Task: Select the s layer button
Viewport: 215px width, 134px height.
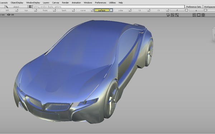Action: 196,10
